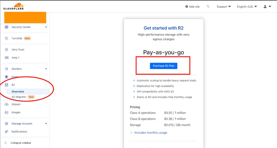Click the Stream cloud icon

click(6, 104)
